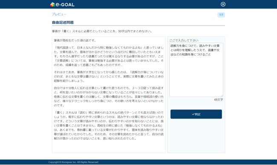Click the checkmark icon on the 判定 button
This screenshot has height=165, width=277.
coord(193,114)
